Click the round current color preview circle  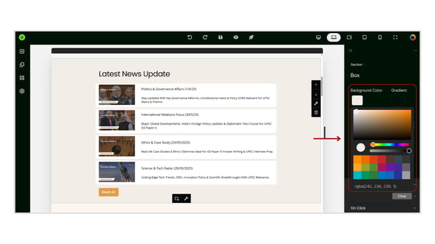[361, 148]
